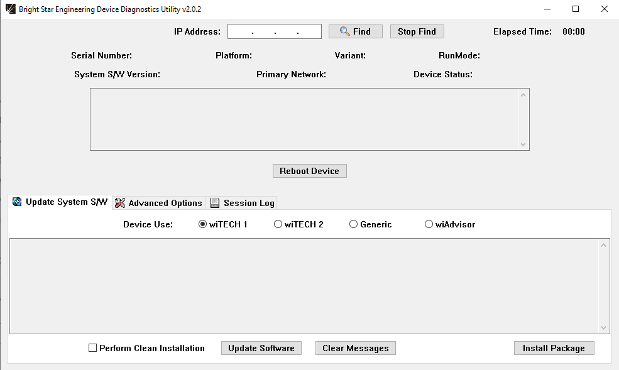Enable Perform Clean Installation checkbox
The image size is (619, 370).
(93, 348)
